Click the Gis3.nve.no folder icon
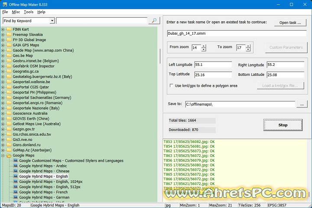 [9, 140]
